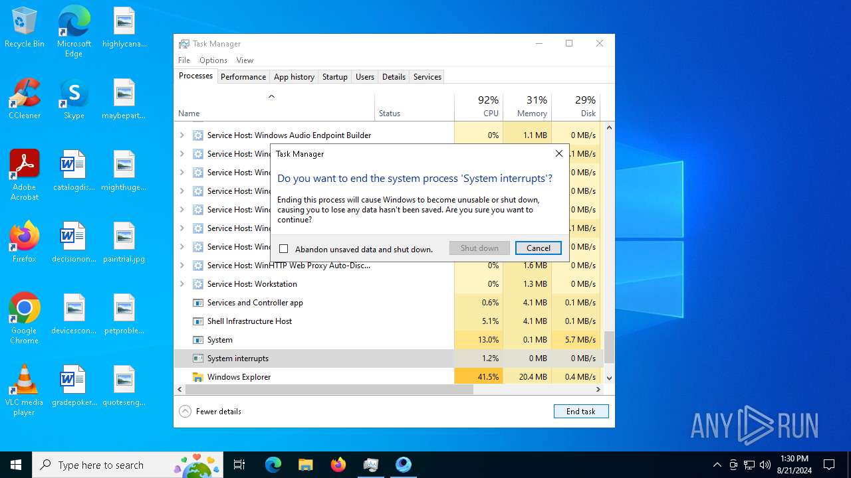The width and height of the screenshot is (851, 478).
Task: Click the Status column header
Action: [414, 106]
